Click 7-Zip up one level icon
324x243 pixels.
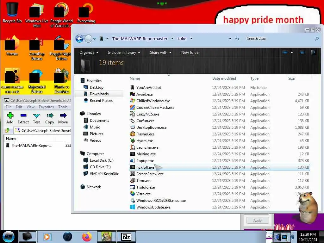(x=8, y=130)
